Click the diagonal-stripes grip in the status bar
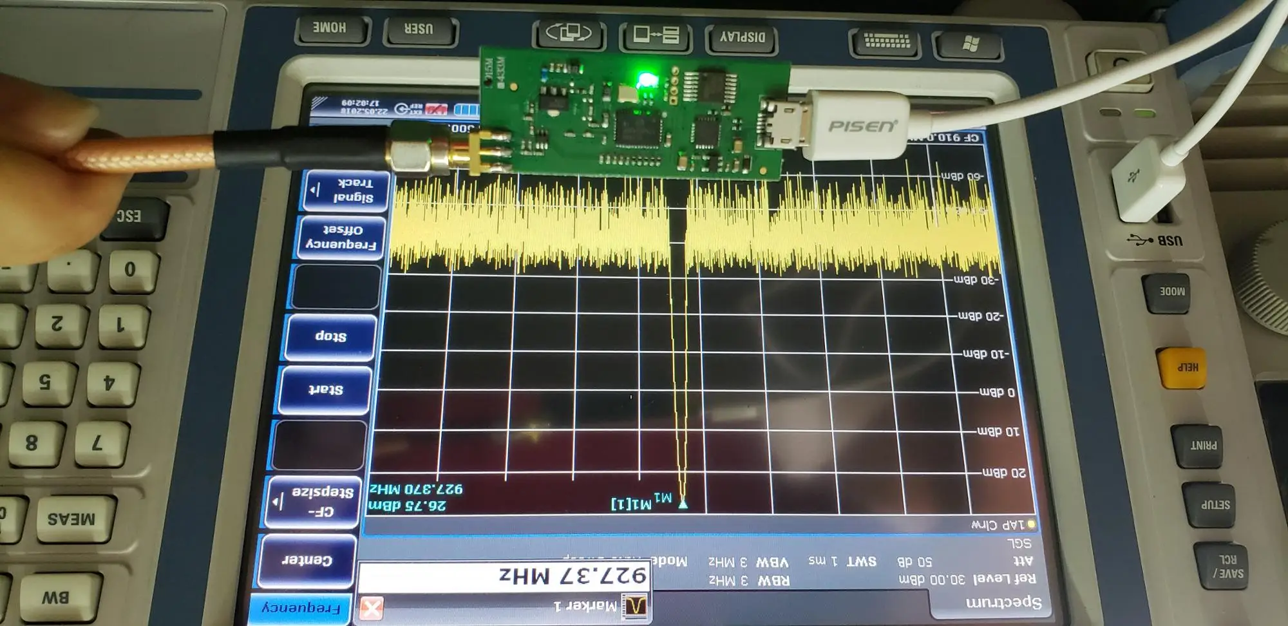 pyautogui.click(x=319, y=102)
